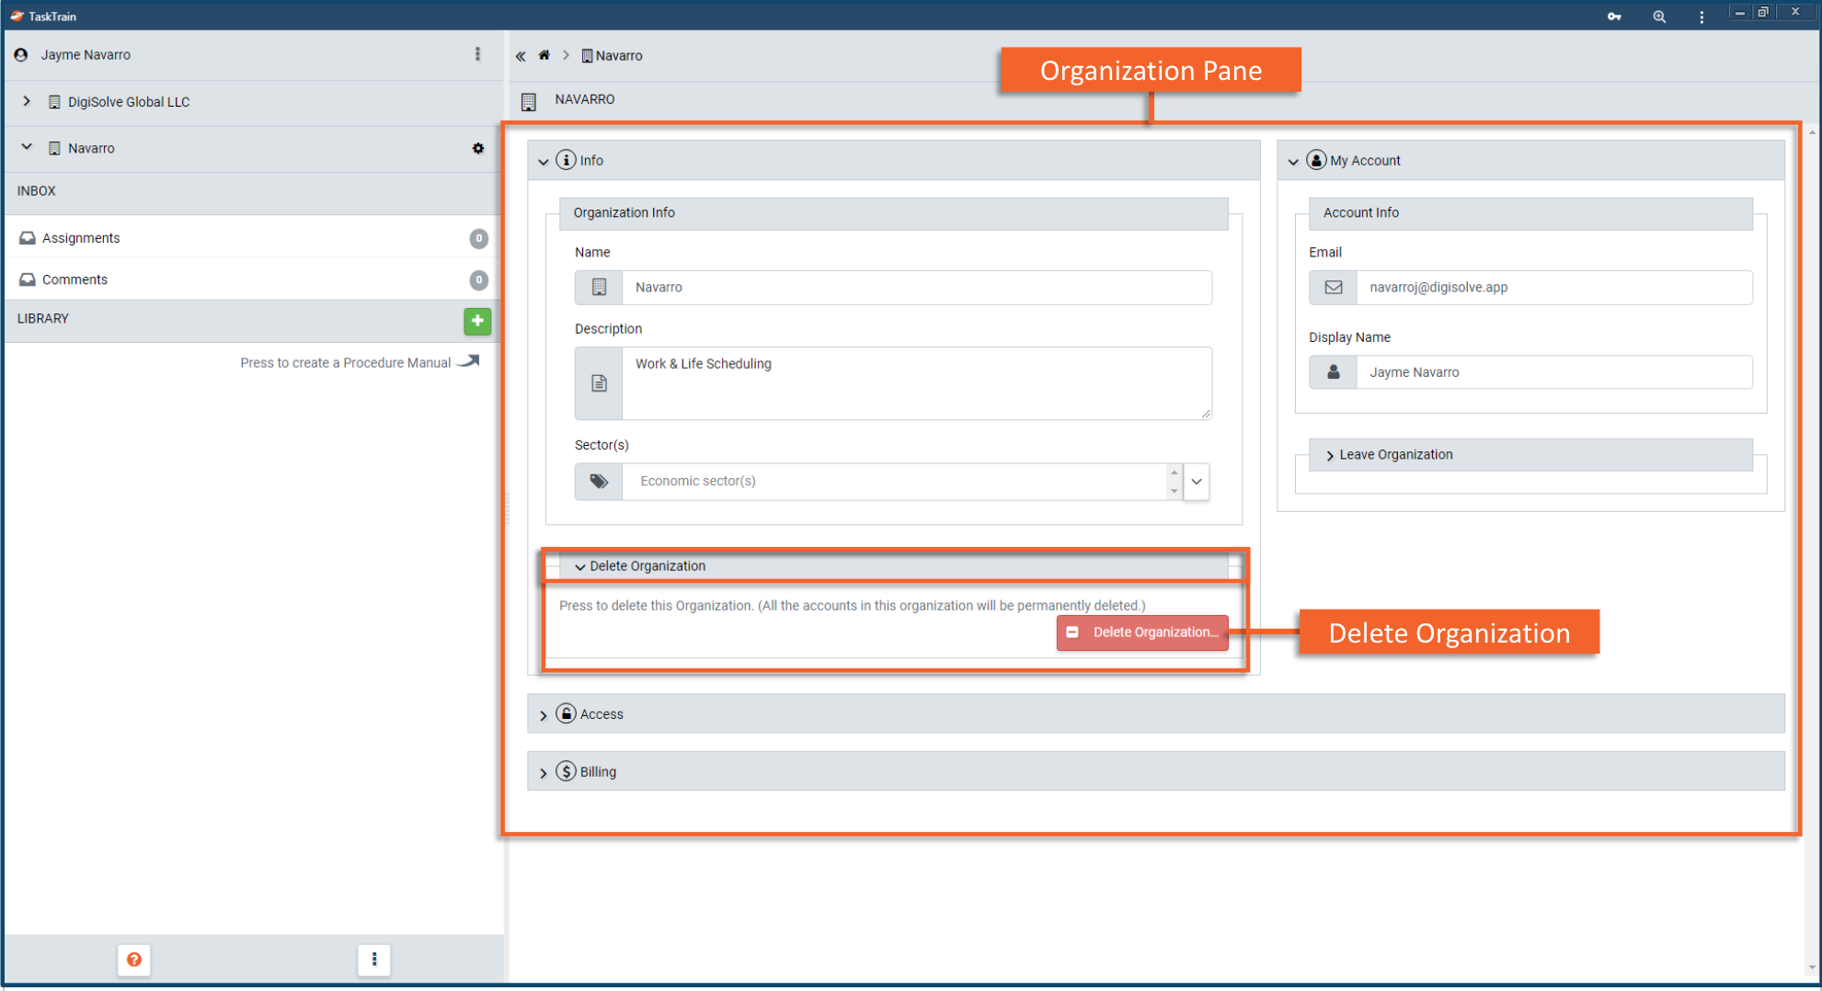Viewport: 1822px width, 991px height.
Task: Click the person icon in Display Name field
Action: pyautogui.click(x=1334, y=372)
